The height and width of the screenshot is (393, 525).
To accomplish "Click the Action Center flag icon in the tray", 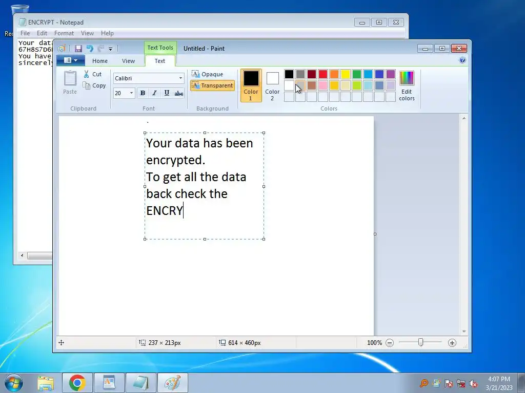I will (448, 383).
